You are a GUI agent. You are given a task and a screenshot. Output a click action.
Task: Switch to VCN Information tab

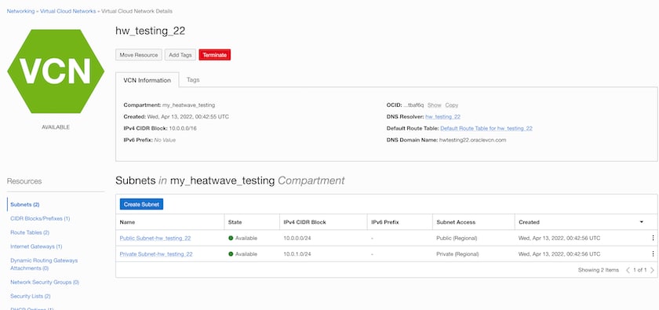(147, 80)
